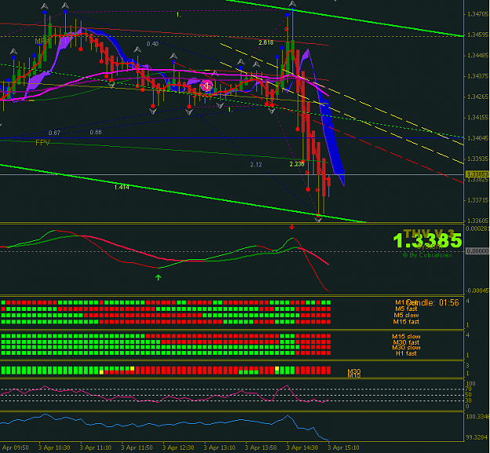Click the current price tag 1.33853 on the price axis

477,174
